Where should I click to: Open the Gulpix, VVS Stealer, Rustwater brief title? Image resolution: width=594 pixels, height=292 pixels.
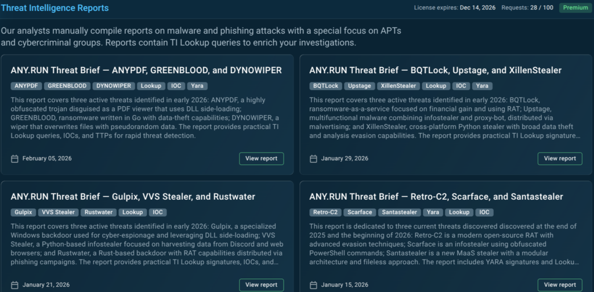pos(133,197)
